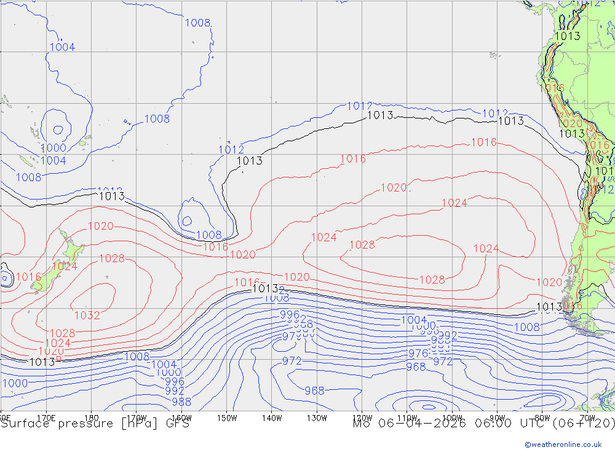Click the 180 longitude label
This screenshot has width=615, height=450.
92,418
